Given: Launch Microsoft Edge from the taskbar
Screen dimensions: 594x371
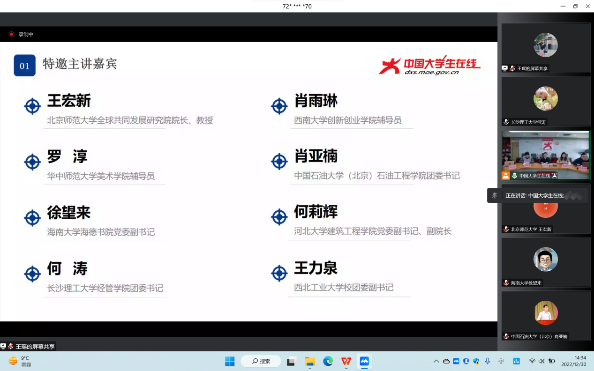Looking at the screenshot, I should coord(328,361).
